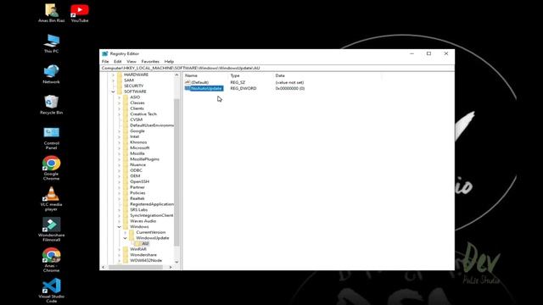The height and width of the screenshot is (305, 543).
Task: Click the tree vertical scrollbar thumb
Action: pos(176,172)
